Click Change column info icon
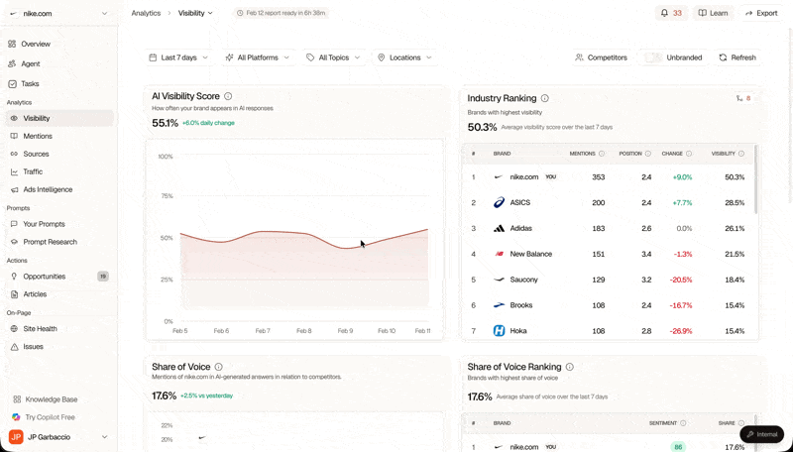This screenshot has width=793, height=452. (x=689, y=154)
